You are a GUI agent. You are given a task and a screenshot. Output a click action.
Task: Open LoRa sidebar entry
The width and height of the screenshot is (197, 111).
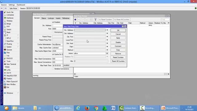point(8,70)
